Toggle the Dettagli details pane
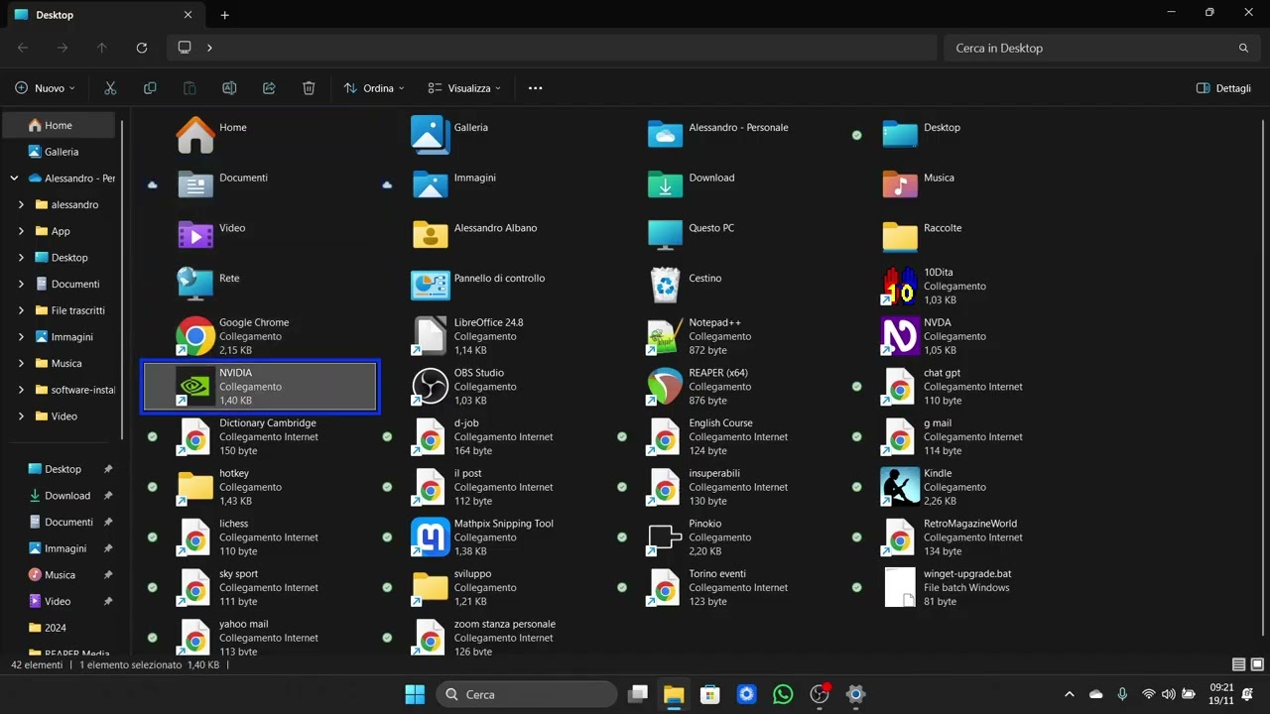The height and width of the screenshot is (714, 1270). tap(1224, 88)
